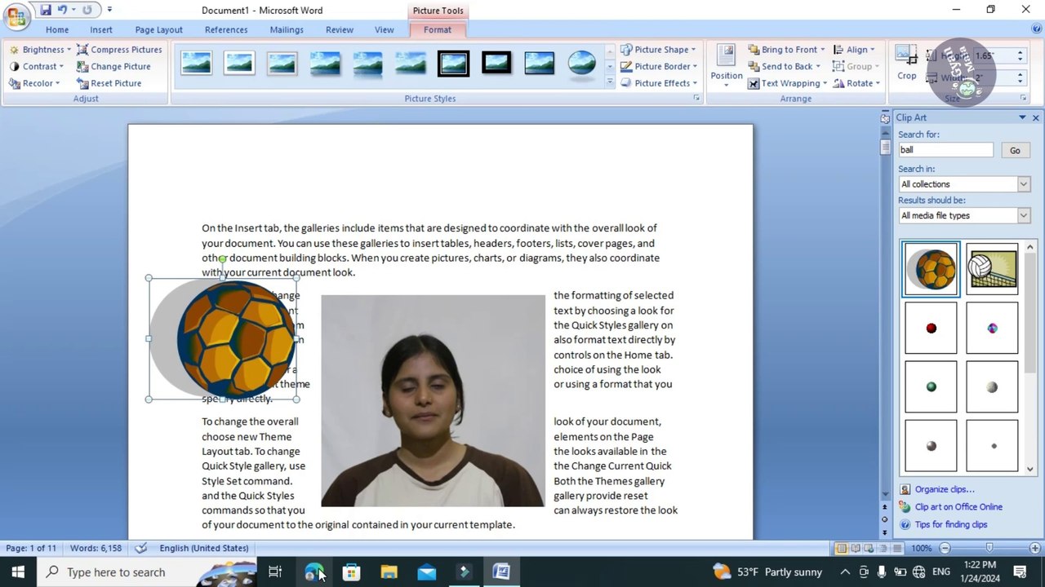Switch to Web Layout view
The height and width of the screenshot is (587, 1045).
tap(869, 548)
